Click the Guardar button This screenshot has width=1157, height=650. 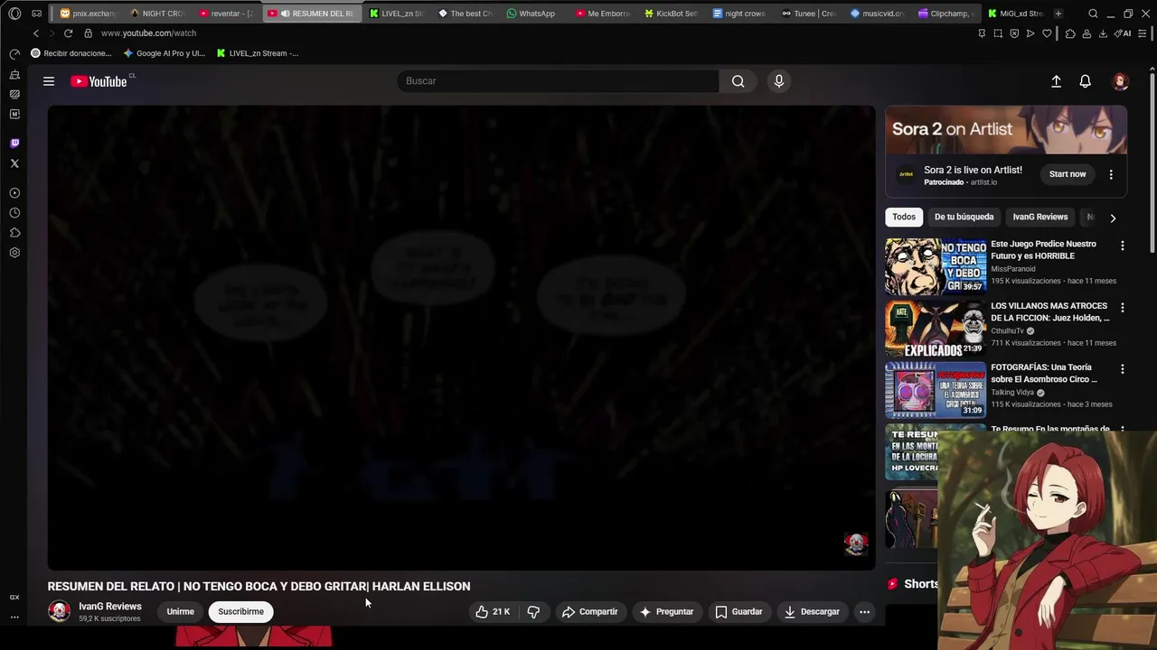click(x=739, y=612)
